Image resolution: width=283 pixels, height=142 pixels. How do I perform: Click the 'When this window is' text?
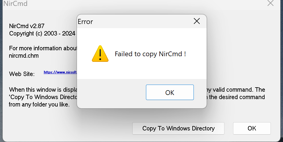pyautogui.click(x=43, y=90)
